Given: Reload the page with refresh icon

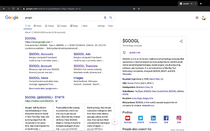Looking at the screenshot, I should [13, 9].
